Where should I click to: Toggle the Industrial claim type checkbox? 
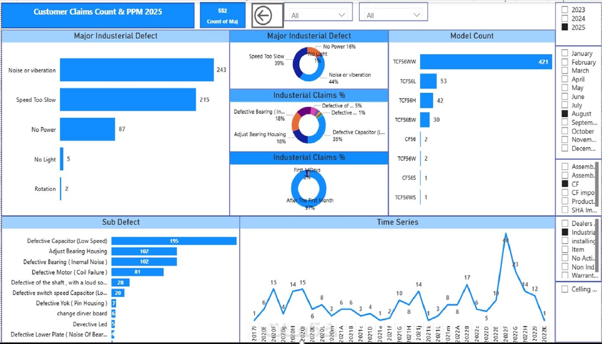(x=565, y=232)
